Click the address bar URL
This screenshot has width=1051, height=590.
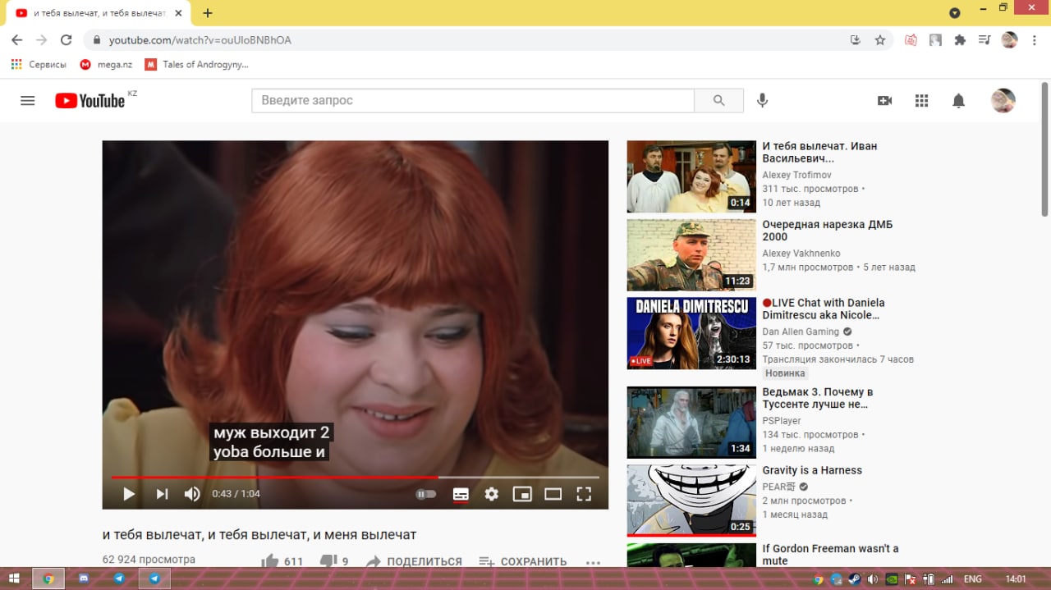(x=200, y=40)
